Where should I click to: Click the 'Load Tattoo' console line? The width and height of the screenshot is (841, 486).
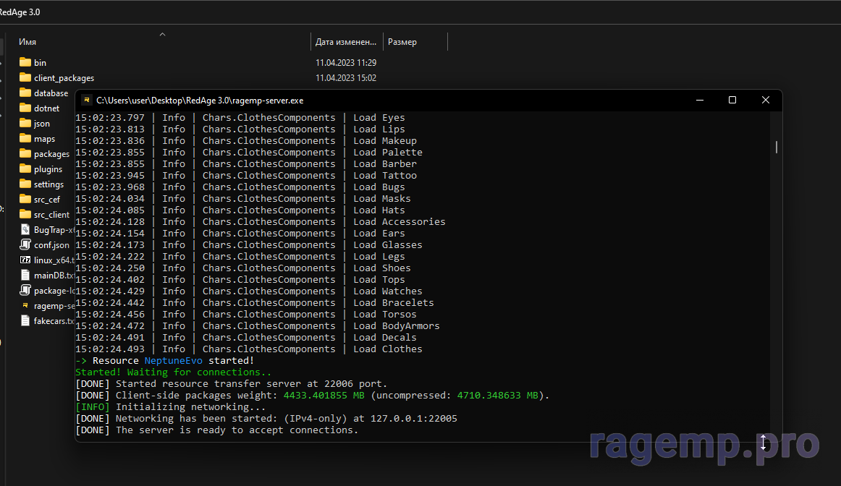pos(246,175)
